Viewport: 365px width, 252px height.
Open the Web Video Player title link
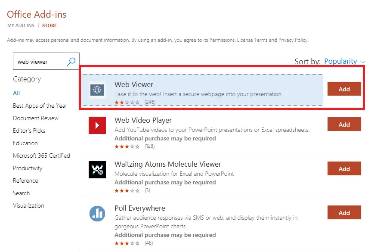pyautogui.click(x=143, y=120)
